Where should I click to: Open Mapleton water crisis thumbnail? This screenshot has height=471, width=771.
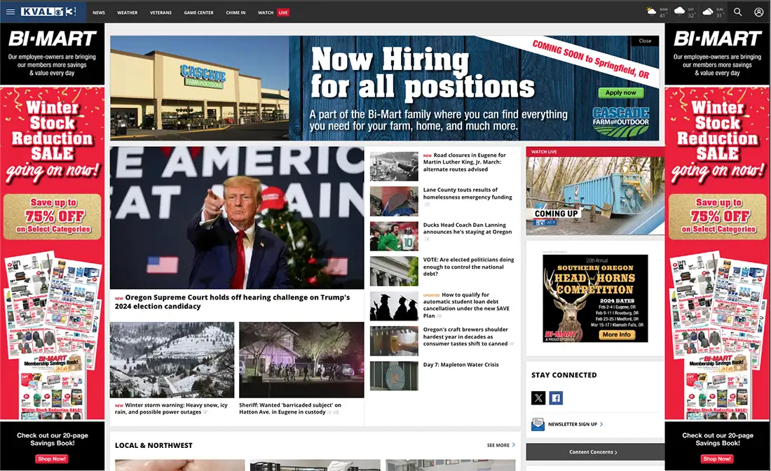tap(394, 376)
